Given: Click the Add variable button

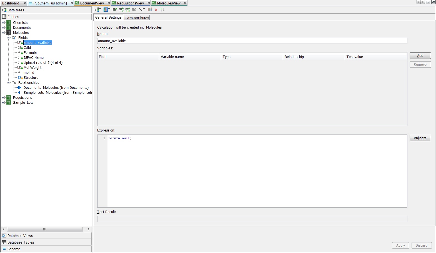Looking at the screenshot, I should [420, 56].
